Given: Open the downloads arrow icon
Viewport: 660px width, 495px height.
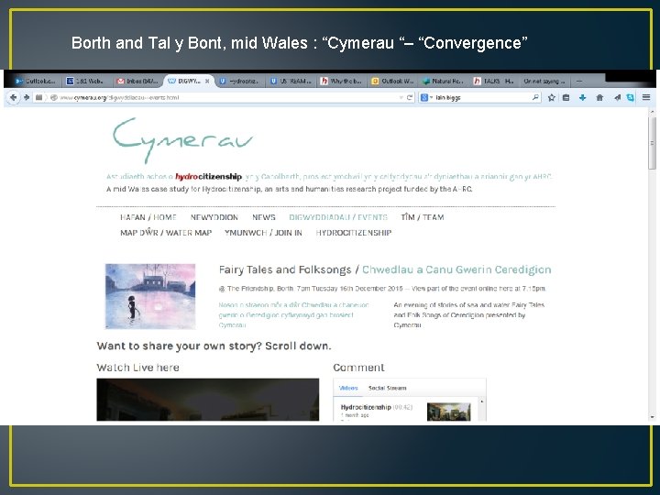Looking at the screenshot, I should tap(583, 98).
